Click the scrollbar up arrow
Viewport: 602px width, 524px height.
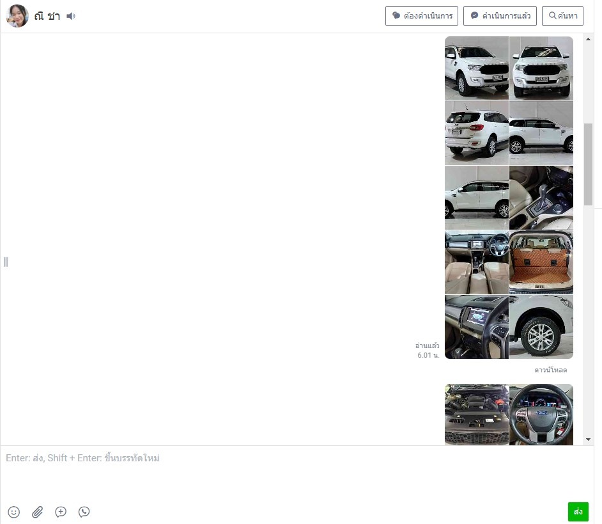[x=588, y=39]
